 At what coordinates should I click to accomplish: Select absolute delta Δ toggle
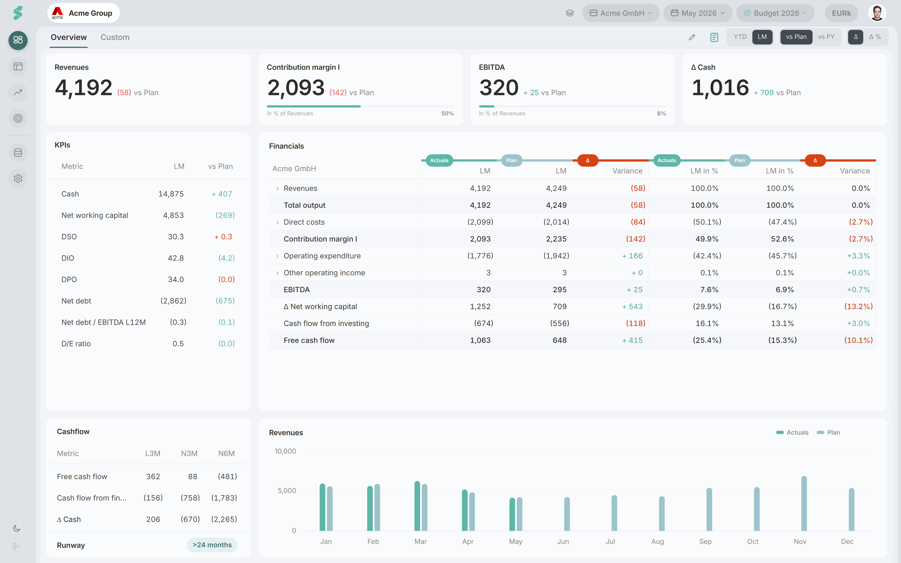point(856,37)
